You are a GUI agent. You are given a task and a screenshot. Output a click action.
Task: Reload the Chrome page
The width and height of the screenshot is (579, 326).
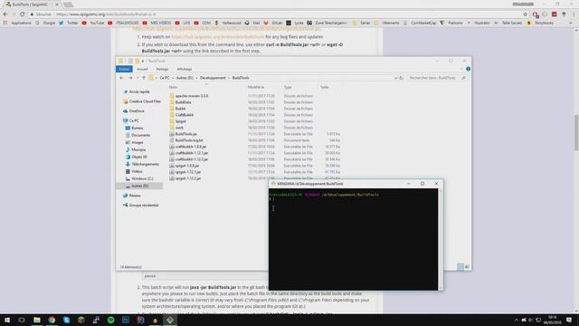(22, 14)
